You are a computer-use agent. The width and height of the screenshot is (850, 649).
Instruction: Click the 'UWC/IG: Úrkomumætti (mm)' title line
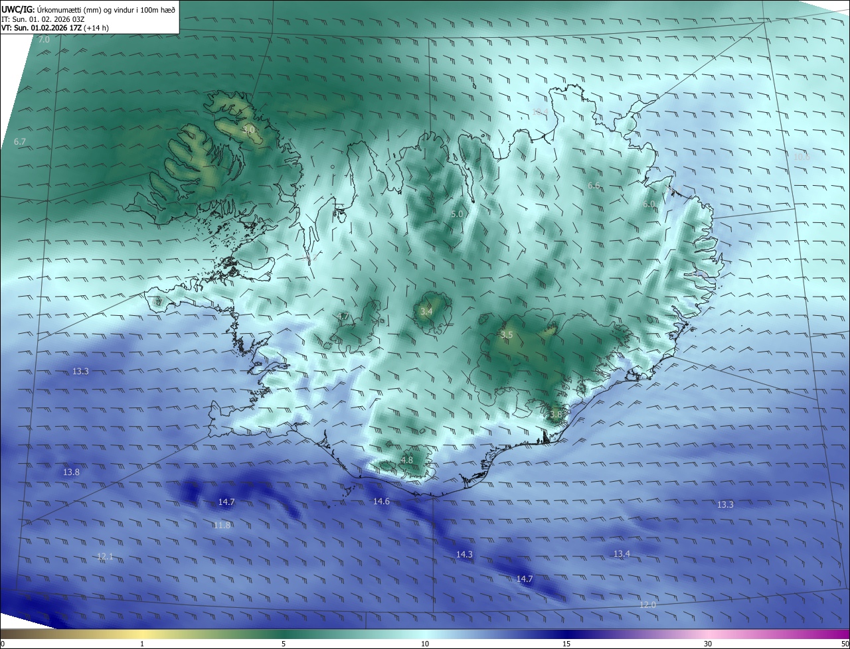88,9
